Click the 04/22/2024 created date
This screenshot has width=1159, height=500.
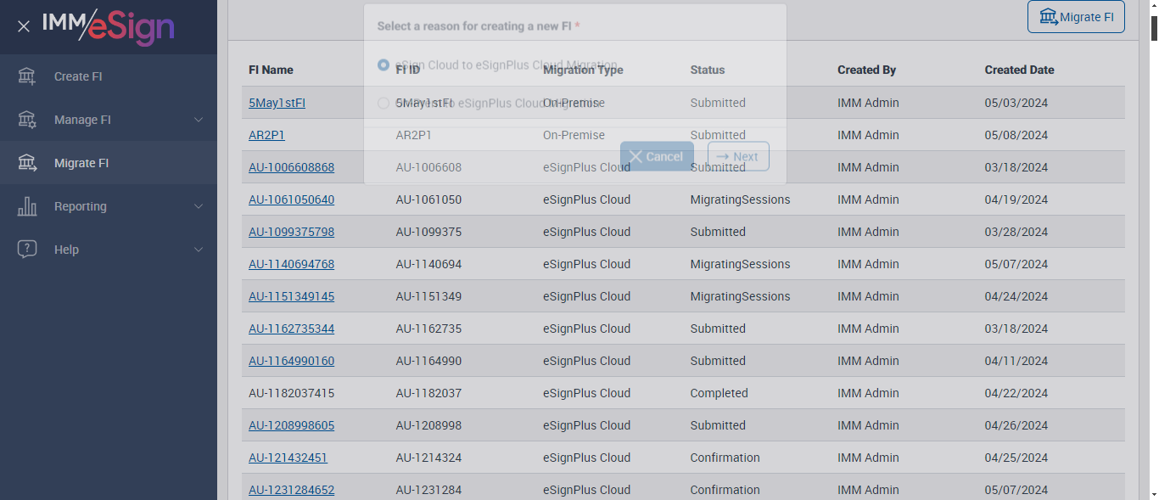point(1016,393)
